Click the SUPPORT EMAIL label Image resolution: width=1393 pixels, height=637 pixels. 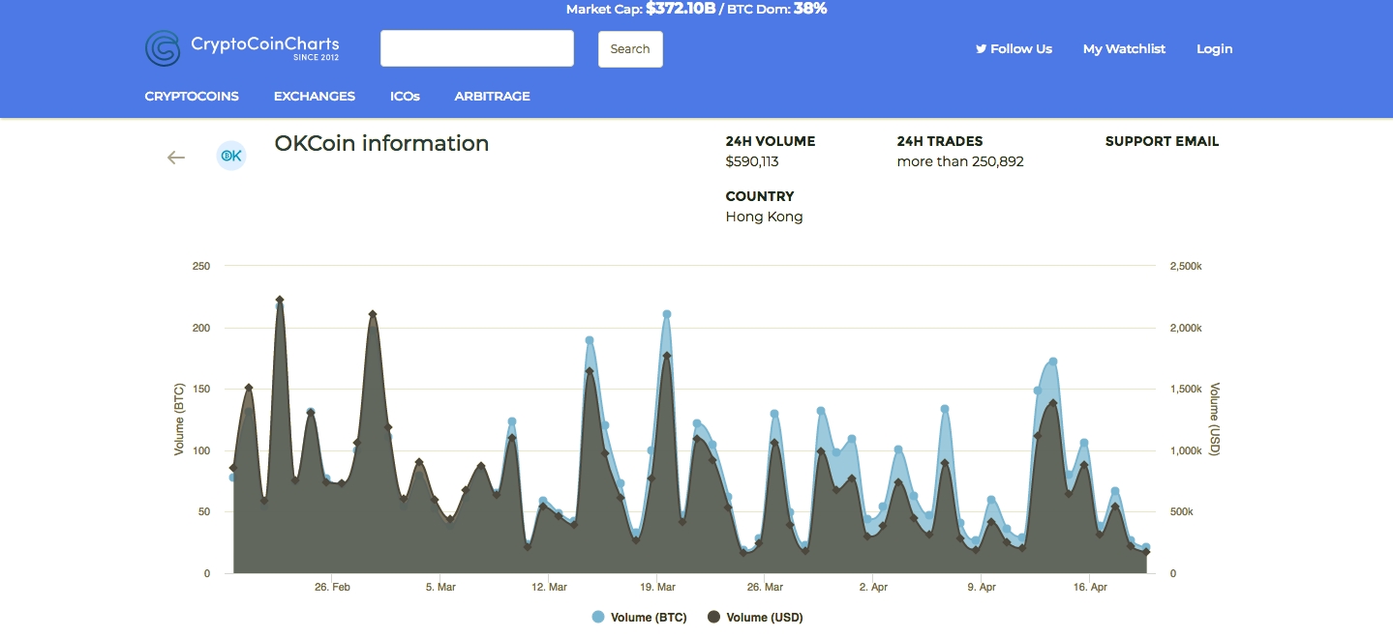(x=1162, y=141)
